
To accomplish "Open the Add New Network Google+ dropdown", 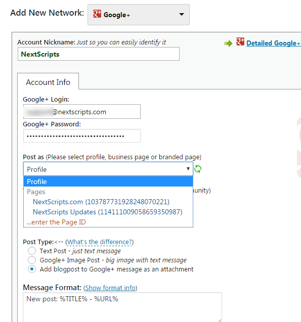I will pos(139,15).
